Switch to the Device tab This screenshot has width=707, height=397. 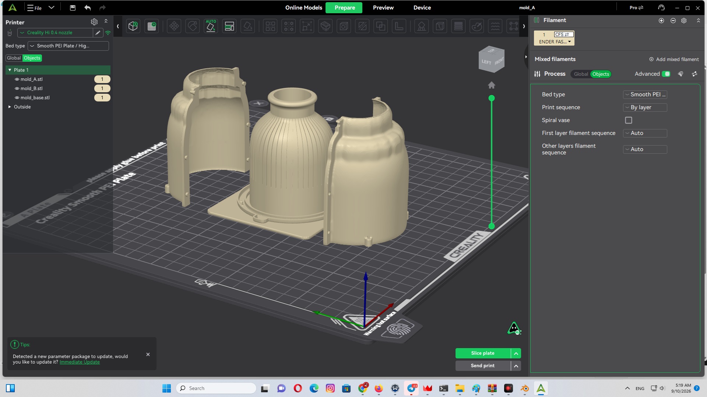pos(422,8)
